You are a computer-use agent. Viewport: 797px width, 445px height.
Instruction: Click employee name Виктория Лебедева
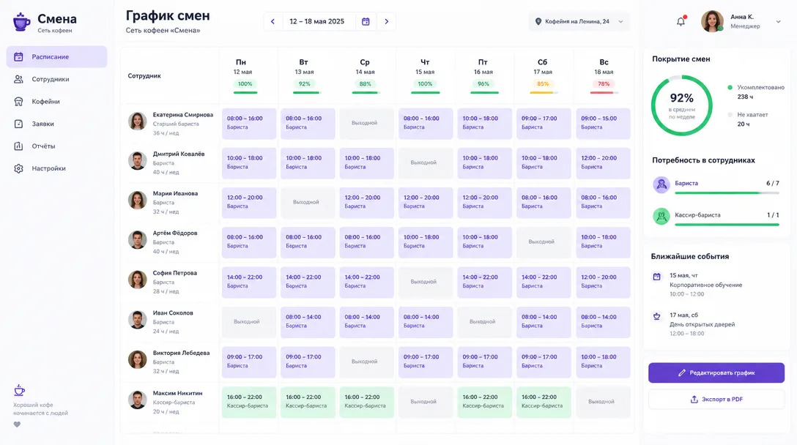coord(181,353)
